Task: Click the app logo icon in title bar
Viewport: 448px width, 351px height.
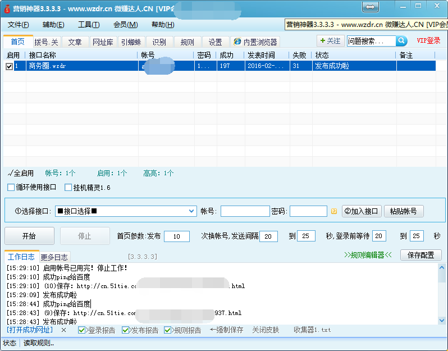Action: 6,8
